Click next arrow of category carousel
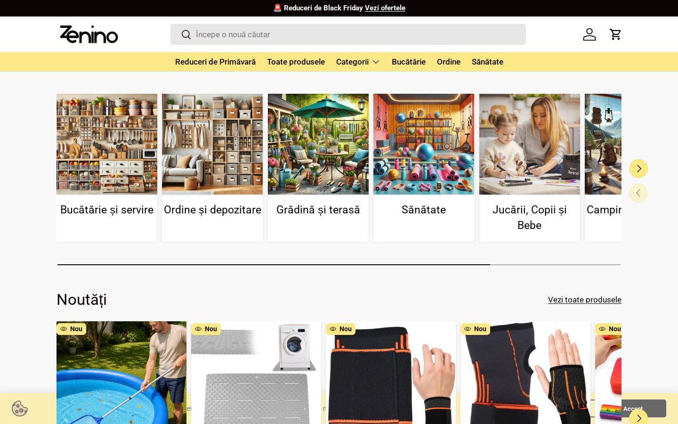 [638, 169]
